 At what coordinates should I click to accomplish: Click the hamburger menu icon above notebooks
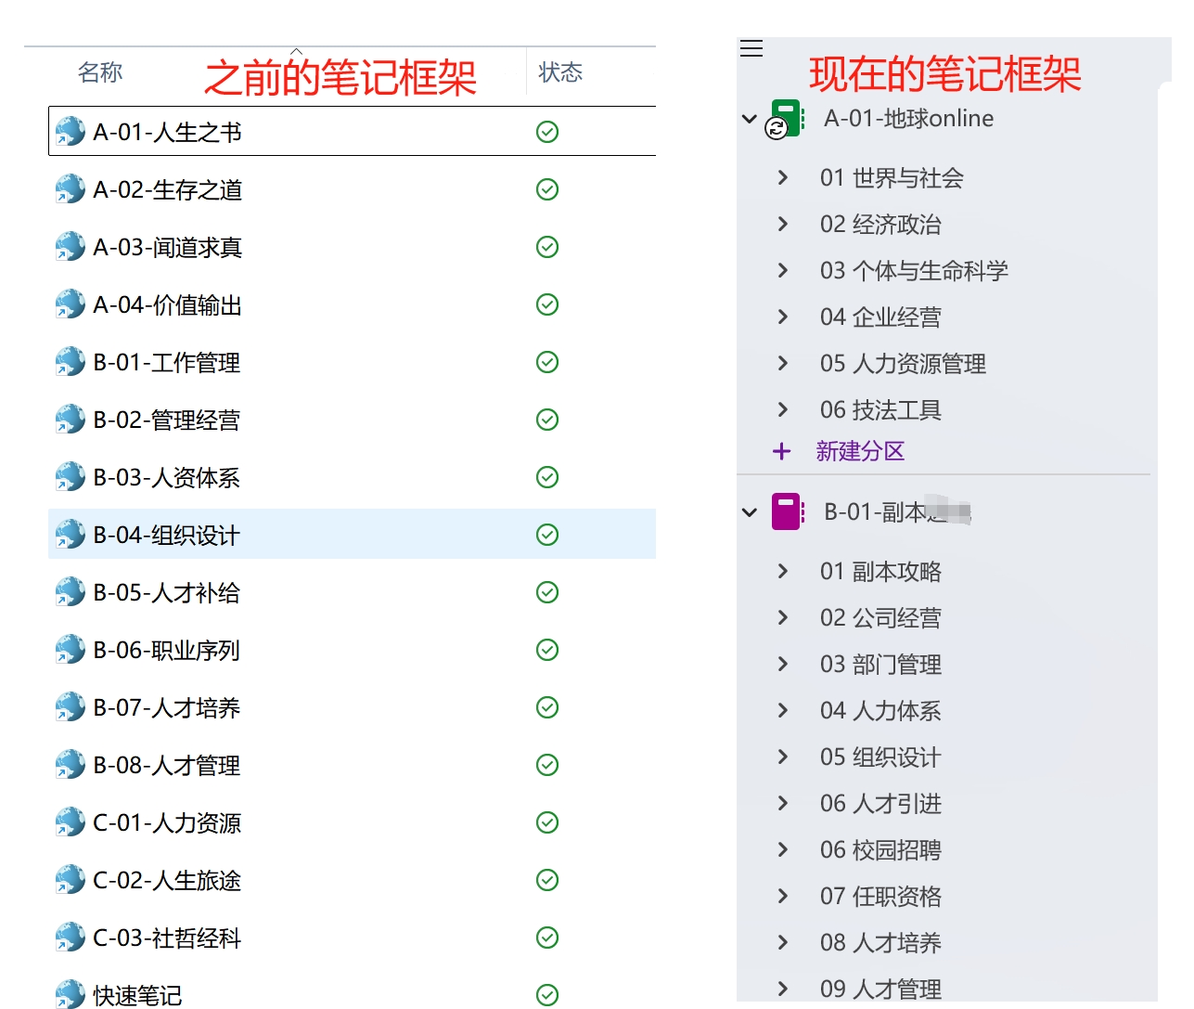pyautogui.click(x=751, y=49)
